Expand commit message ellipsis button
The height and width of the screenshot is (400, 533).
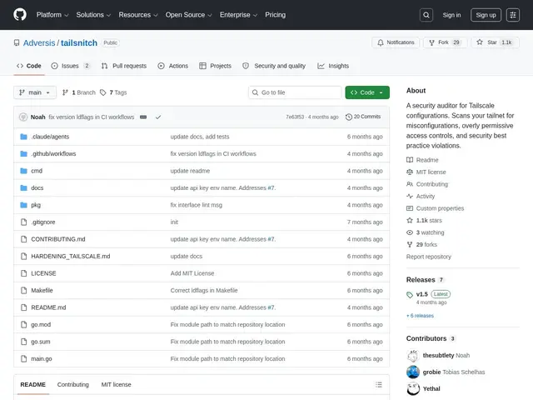143,117
